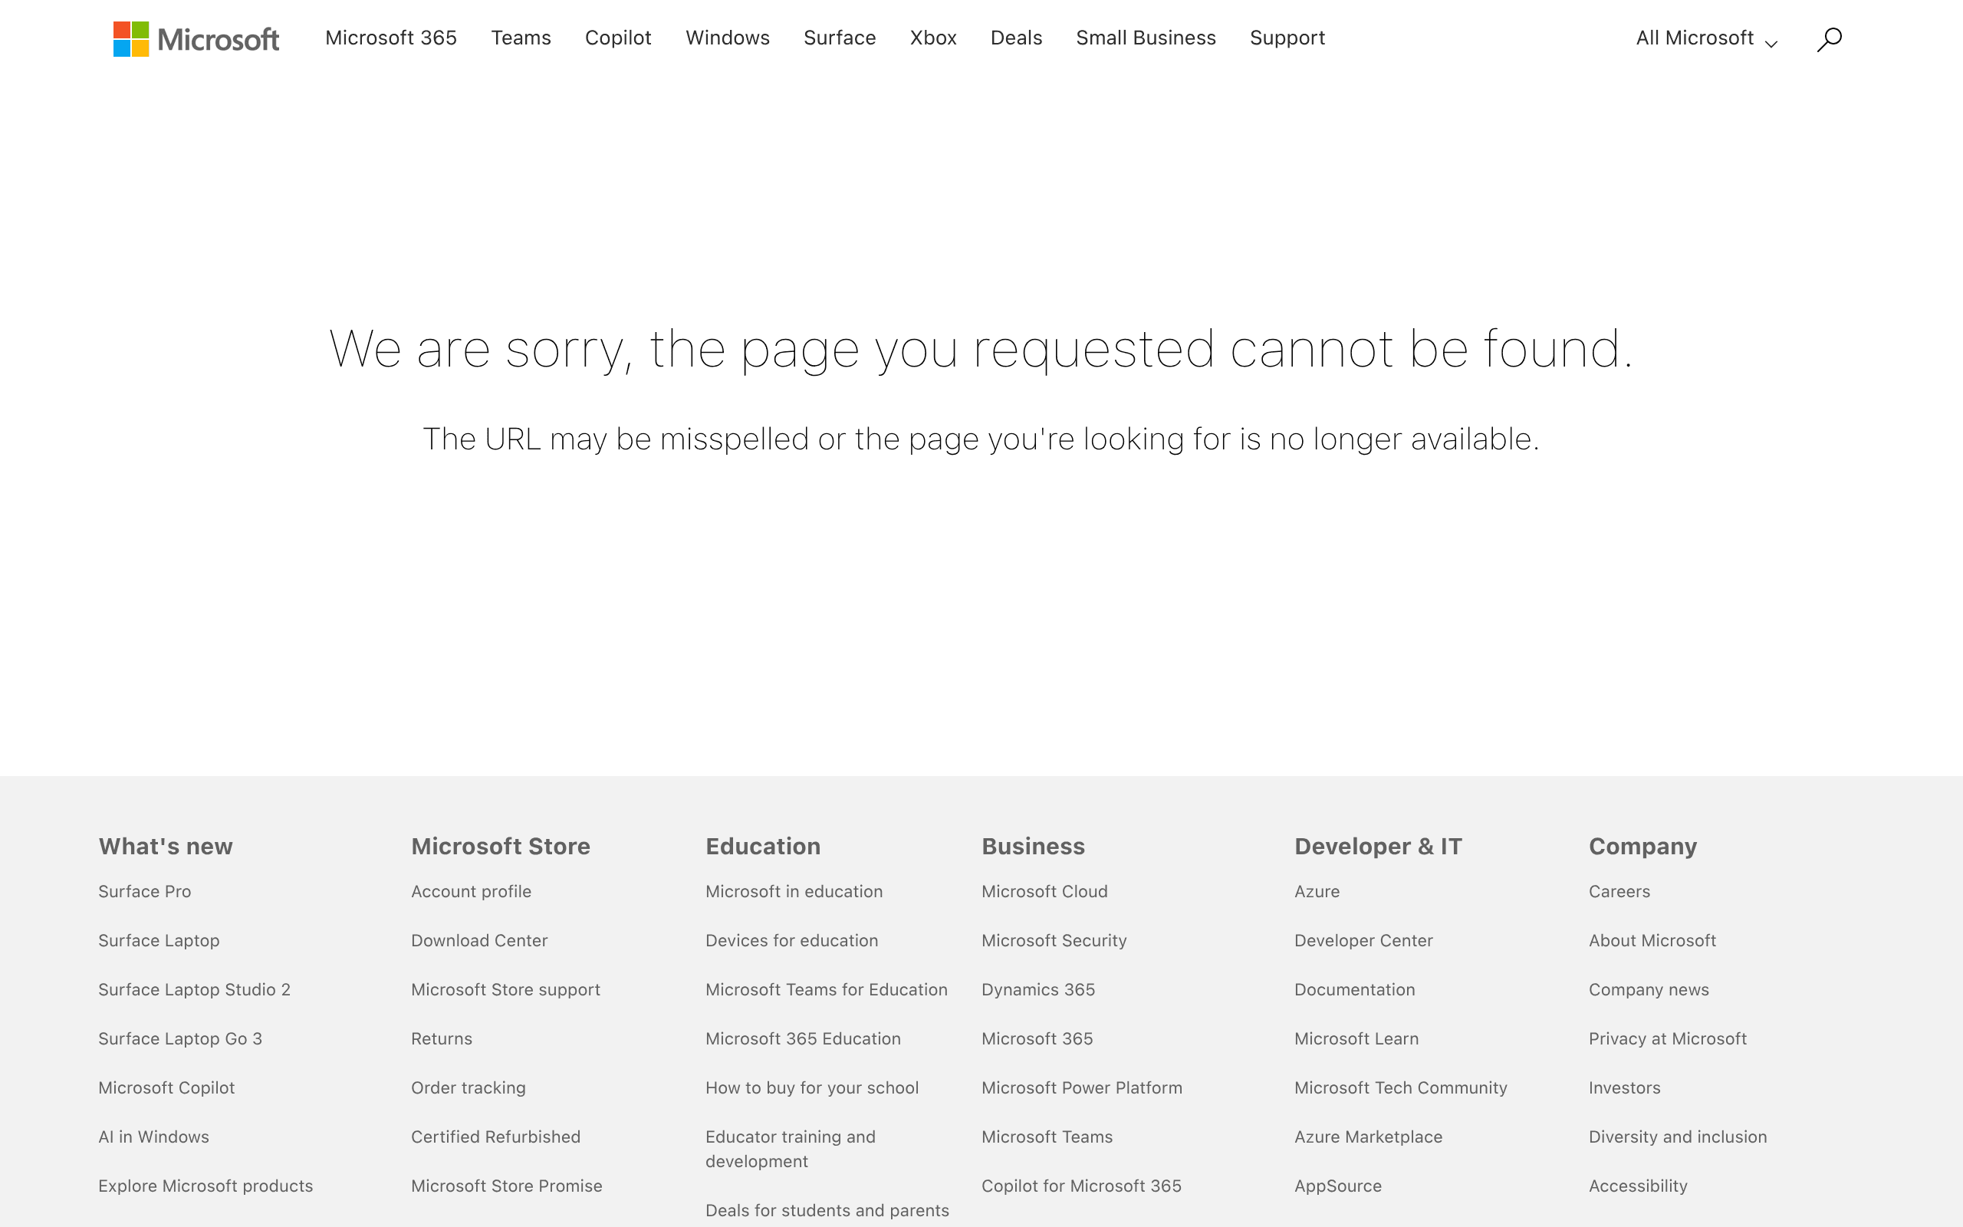
Task: Open the Xbox nav item
Action: click(x=933, y=38)
